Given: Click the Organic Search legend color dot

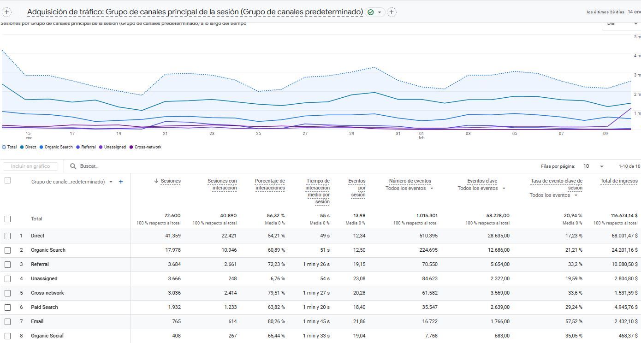Looking at the screenshot, I should click(41, 147).
